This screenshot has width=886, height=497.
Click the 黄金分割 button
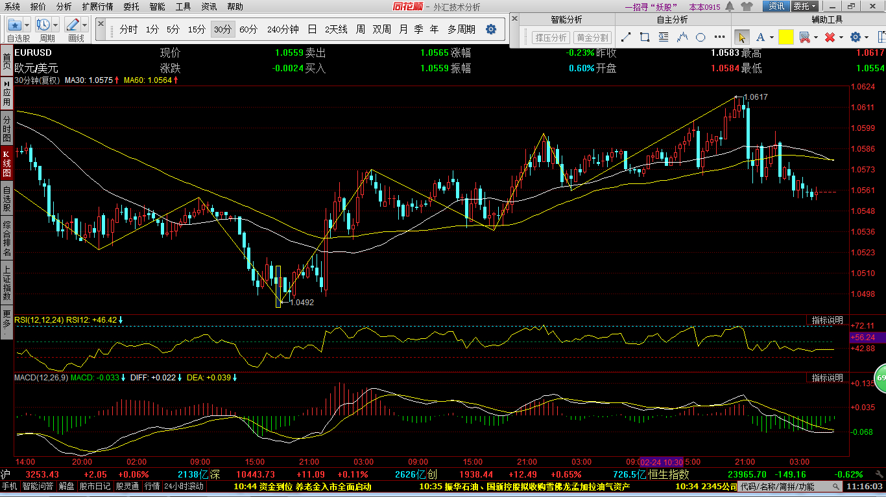[x=592, y=38]
